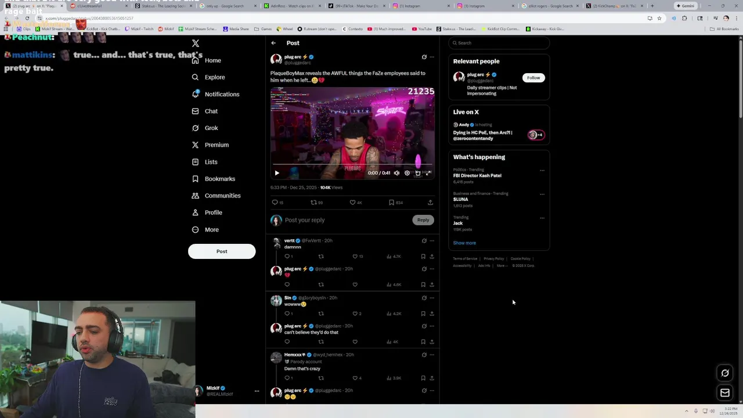
Task: Open Notifications in the sidebar
Action: coord(215,94)
